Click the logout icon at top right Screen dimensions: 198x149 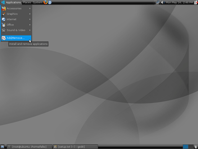coord(196,3)
